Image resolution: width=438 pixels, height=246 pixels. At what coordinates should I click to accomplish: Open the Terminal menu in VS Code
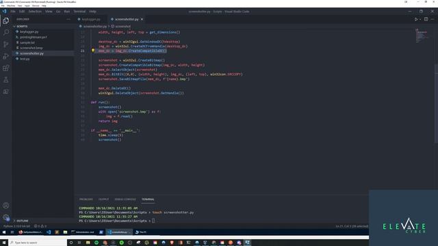(79, 12)
